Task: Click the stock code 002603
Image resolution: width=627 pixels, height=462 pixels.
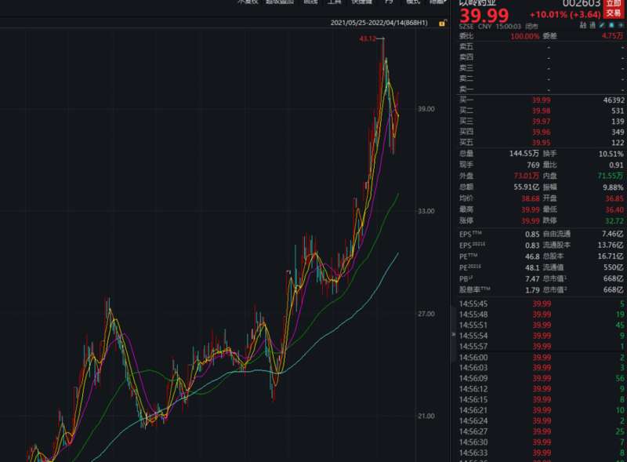Action: pos(582,4)
